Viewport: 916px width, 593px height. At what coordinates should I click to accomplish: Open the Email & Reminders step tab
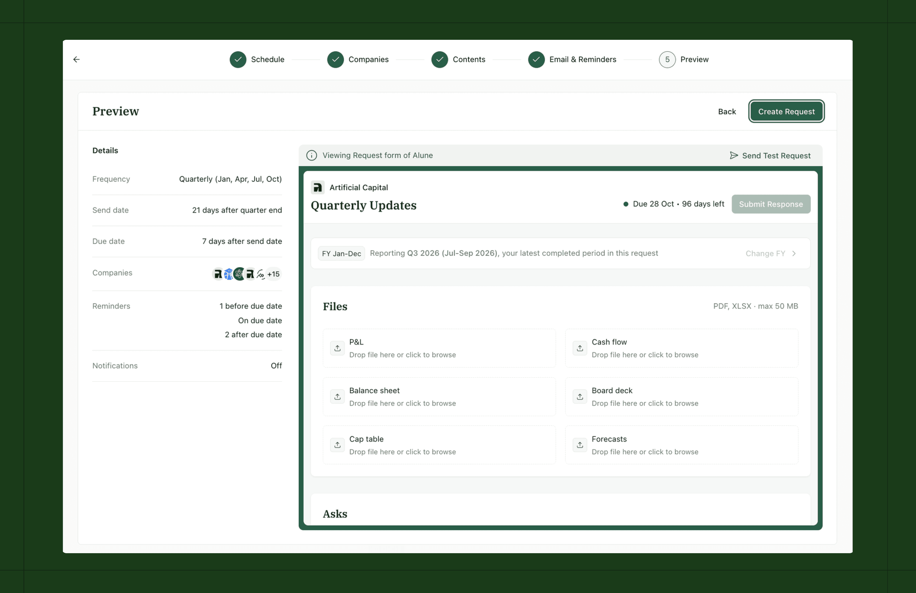click(572, 60)
